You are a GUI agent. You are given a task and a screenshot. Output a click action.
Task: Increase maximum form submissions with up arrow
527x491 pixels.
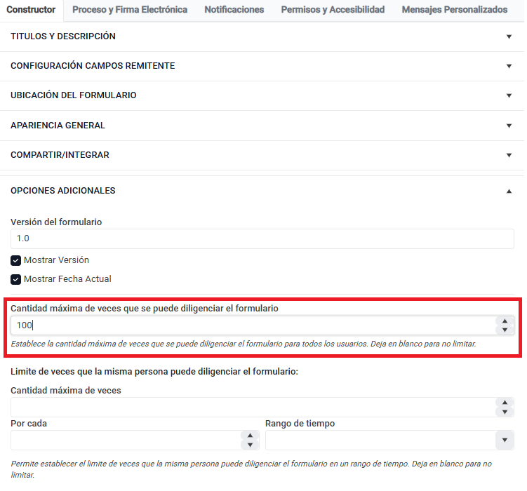tap(504, 321)
